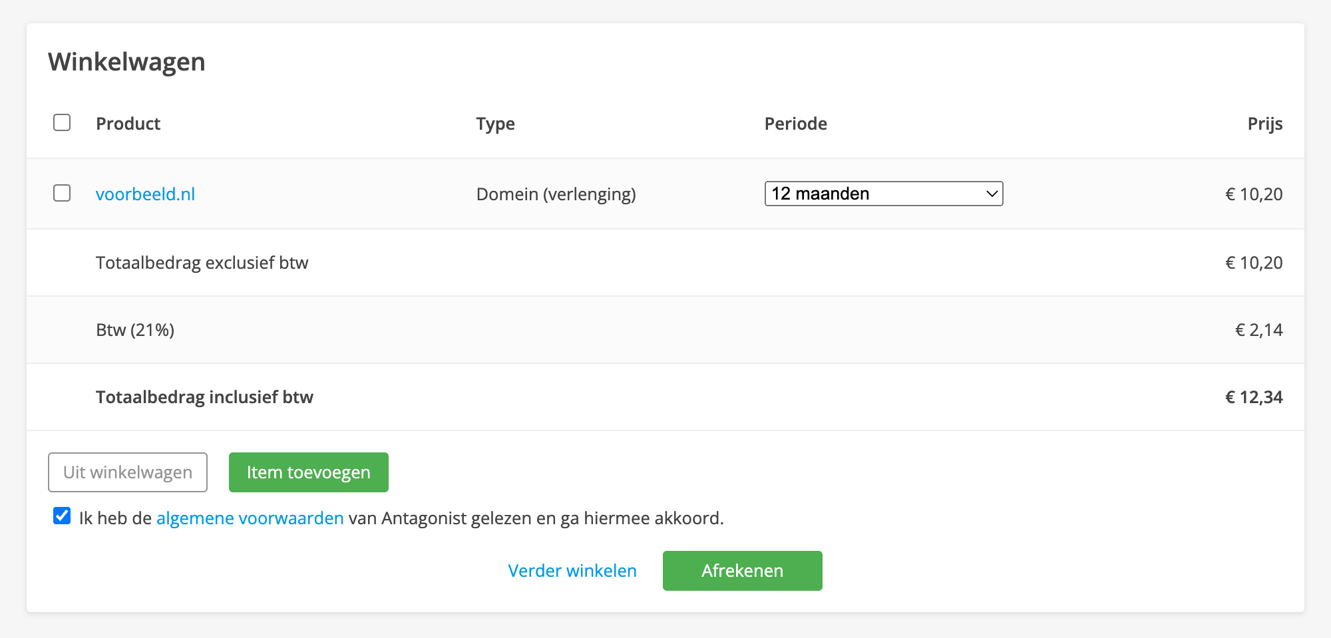Click Totaalbedrag inclusief btw label
The height and width of the screenshot is (638, 1331).
(204, 397)
